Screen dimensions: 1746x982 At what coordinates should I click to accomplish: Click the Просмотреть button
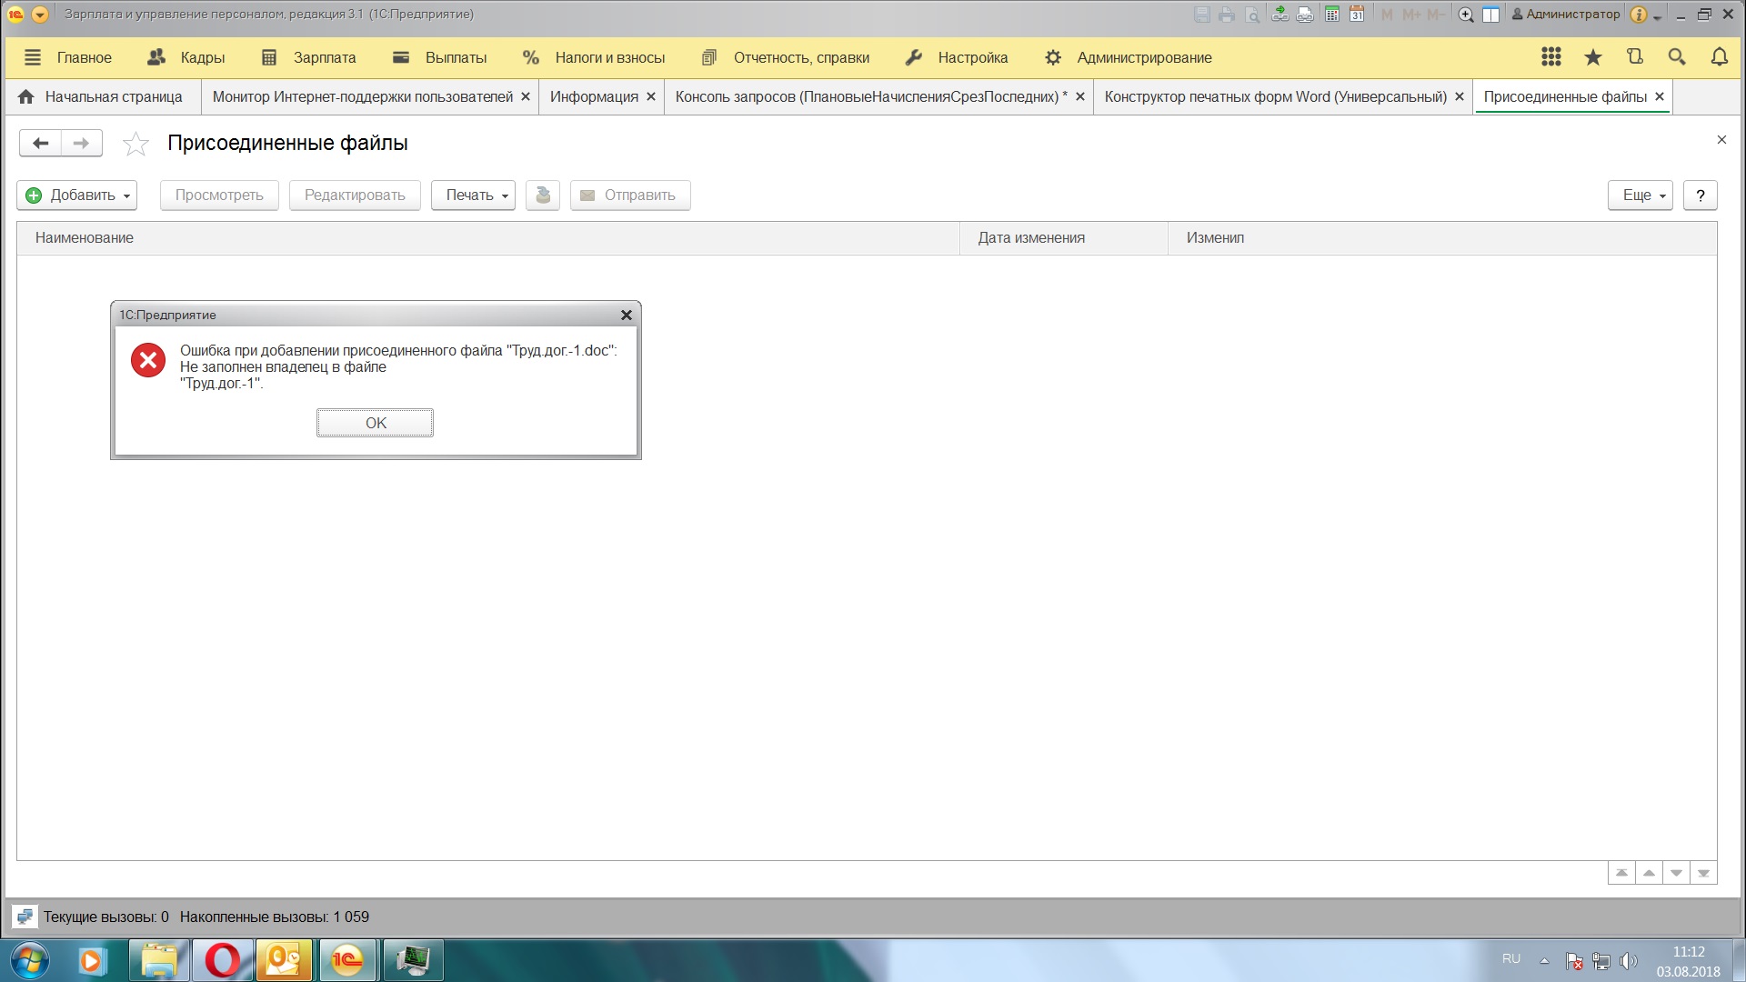(x=219, y=195)
